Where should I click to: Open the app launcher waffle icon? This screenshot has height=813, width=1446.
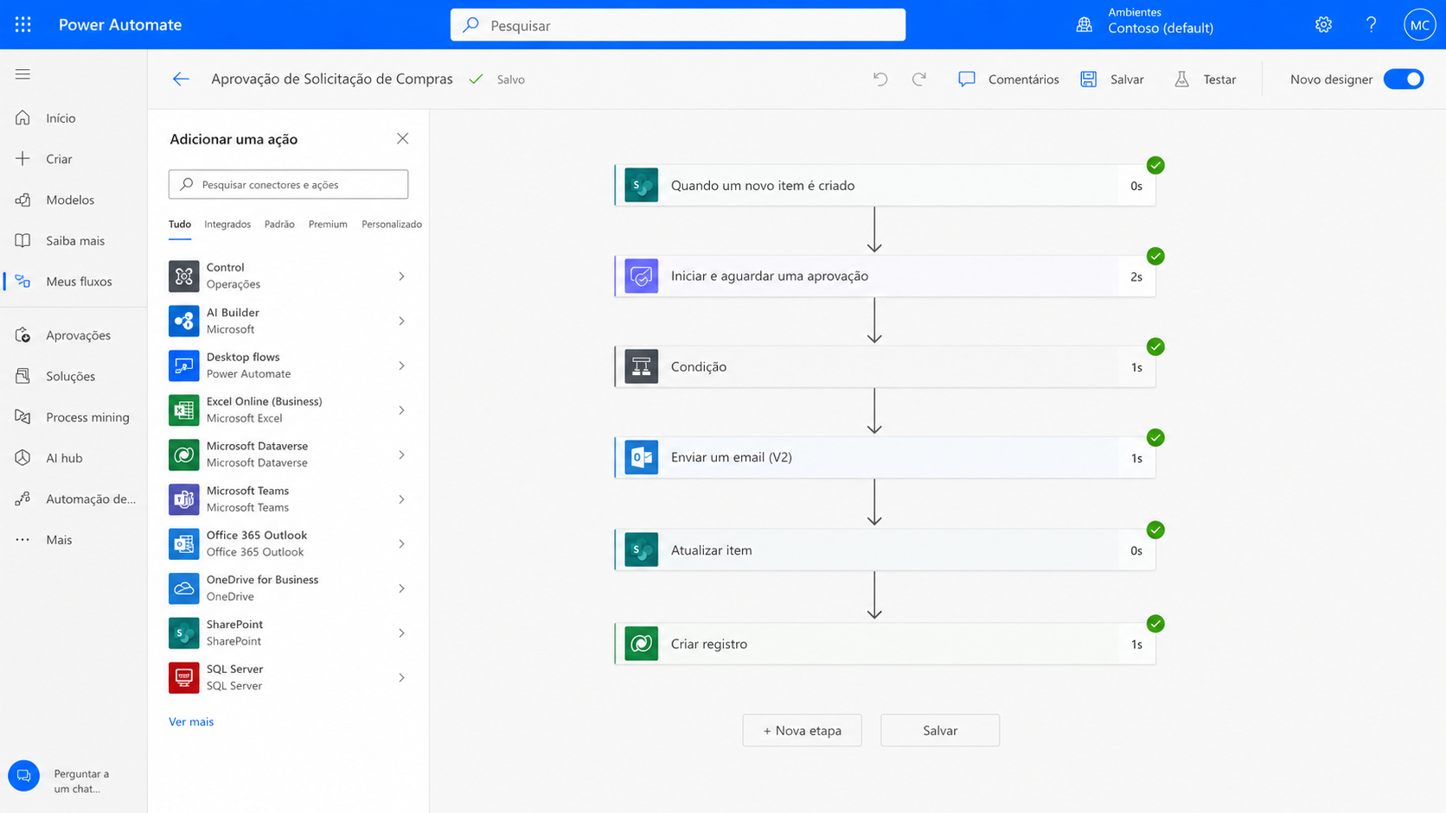[x=23, y=24]
